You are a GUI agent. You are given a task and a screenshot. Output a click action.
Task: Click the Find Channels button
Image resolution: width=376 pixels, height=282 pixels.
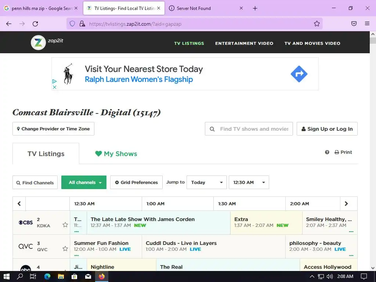point(35,182)
